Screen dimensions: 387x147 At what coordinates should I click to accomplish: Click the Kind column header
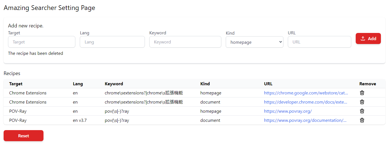pyautogui.click(x=205, y=84)
